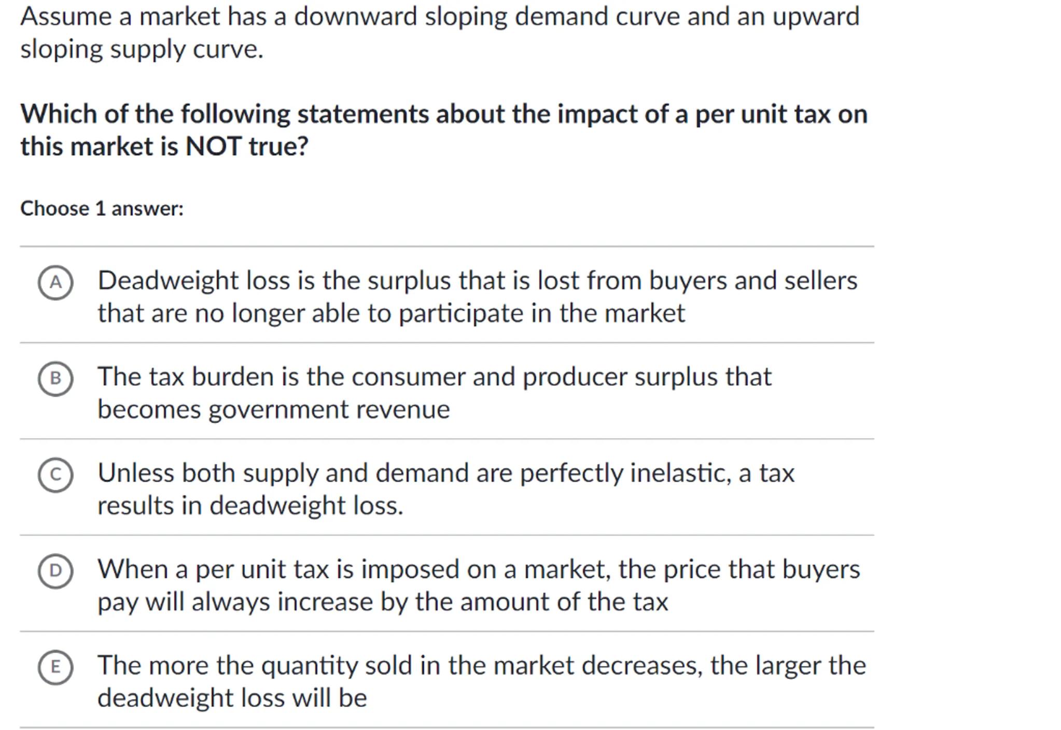Viewport: 1061px width, 730px height.
Task: Click the 'deadweight loss will be' text line
Action: pyautogui.click(x=232, y=698)
